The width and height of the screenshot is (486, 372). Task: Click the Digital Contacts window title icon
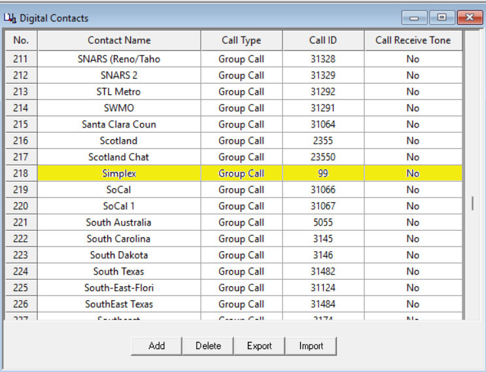pyautogui.click(x=10, y=18)
